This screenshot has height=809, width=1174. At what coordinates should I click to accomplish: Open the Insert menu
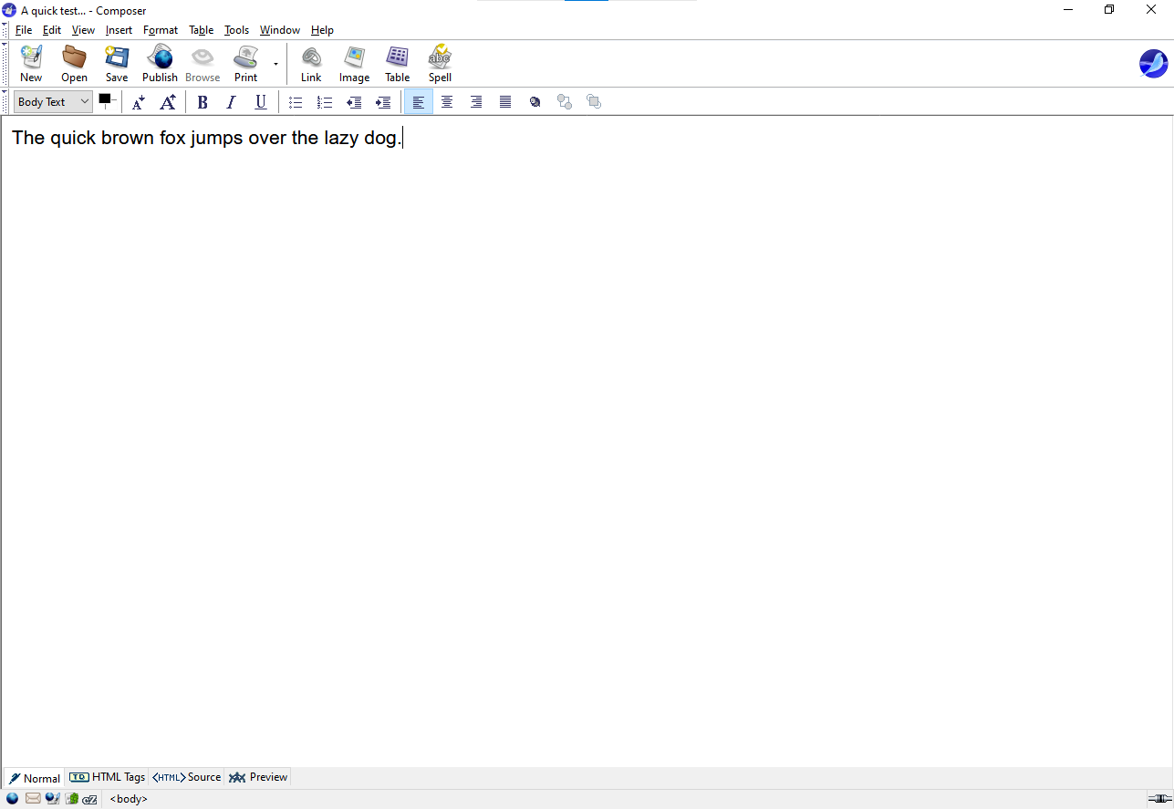119,30
